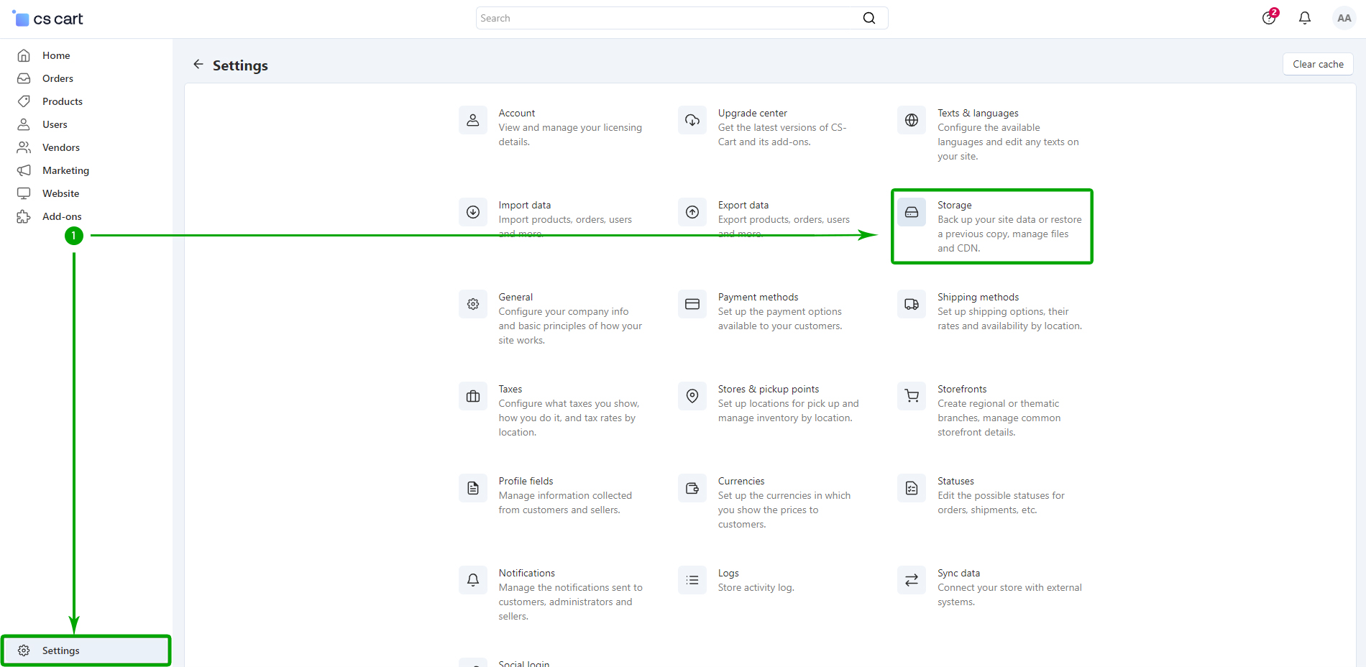Open the Texts & languages globe icon

coord(911,120)
